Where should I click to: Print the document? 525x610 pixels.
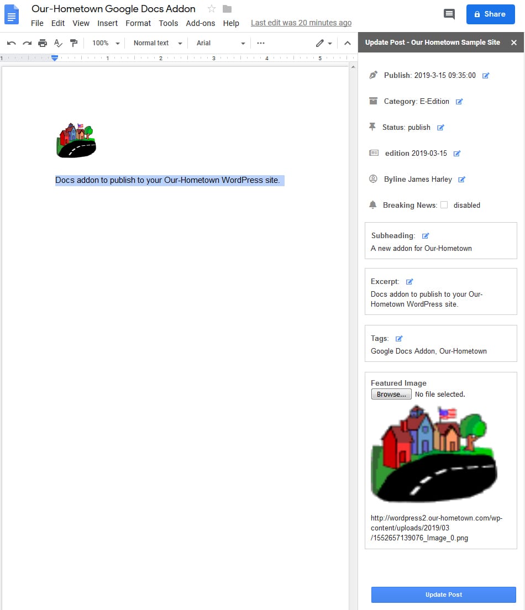pos(43,43)
